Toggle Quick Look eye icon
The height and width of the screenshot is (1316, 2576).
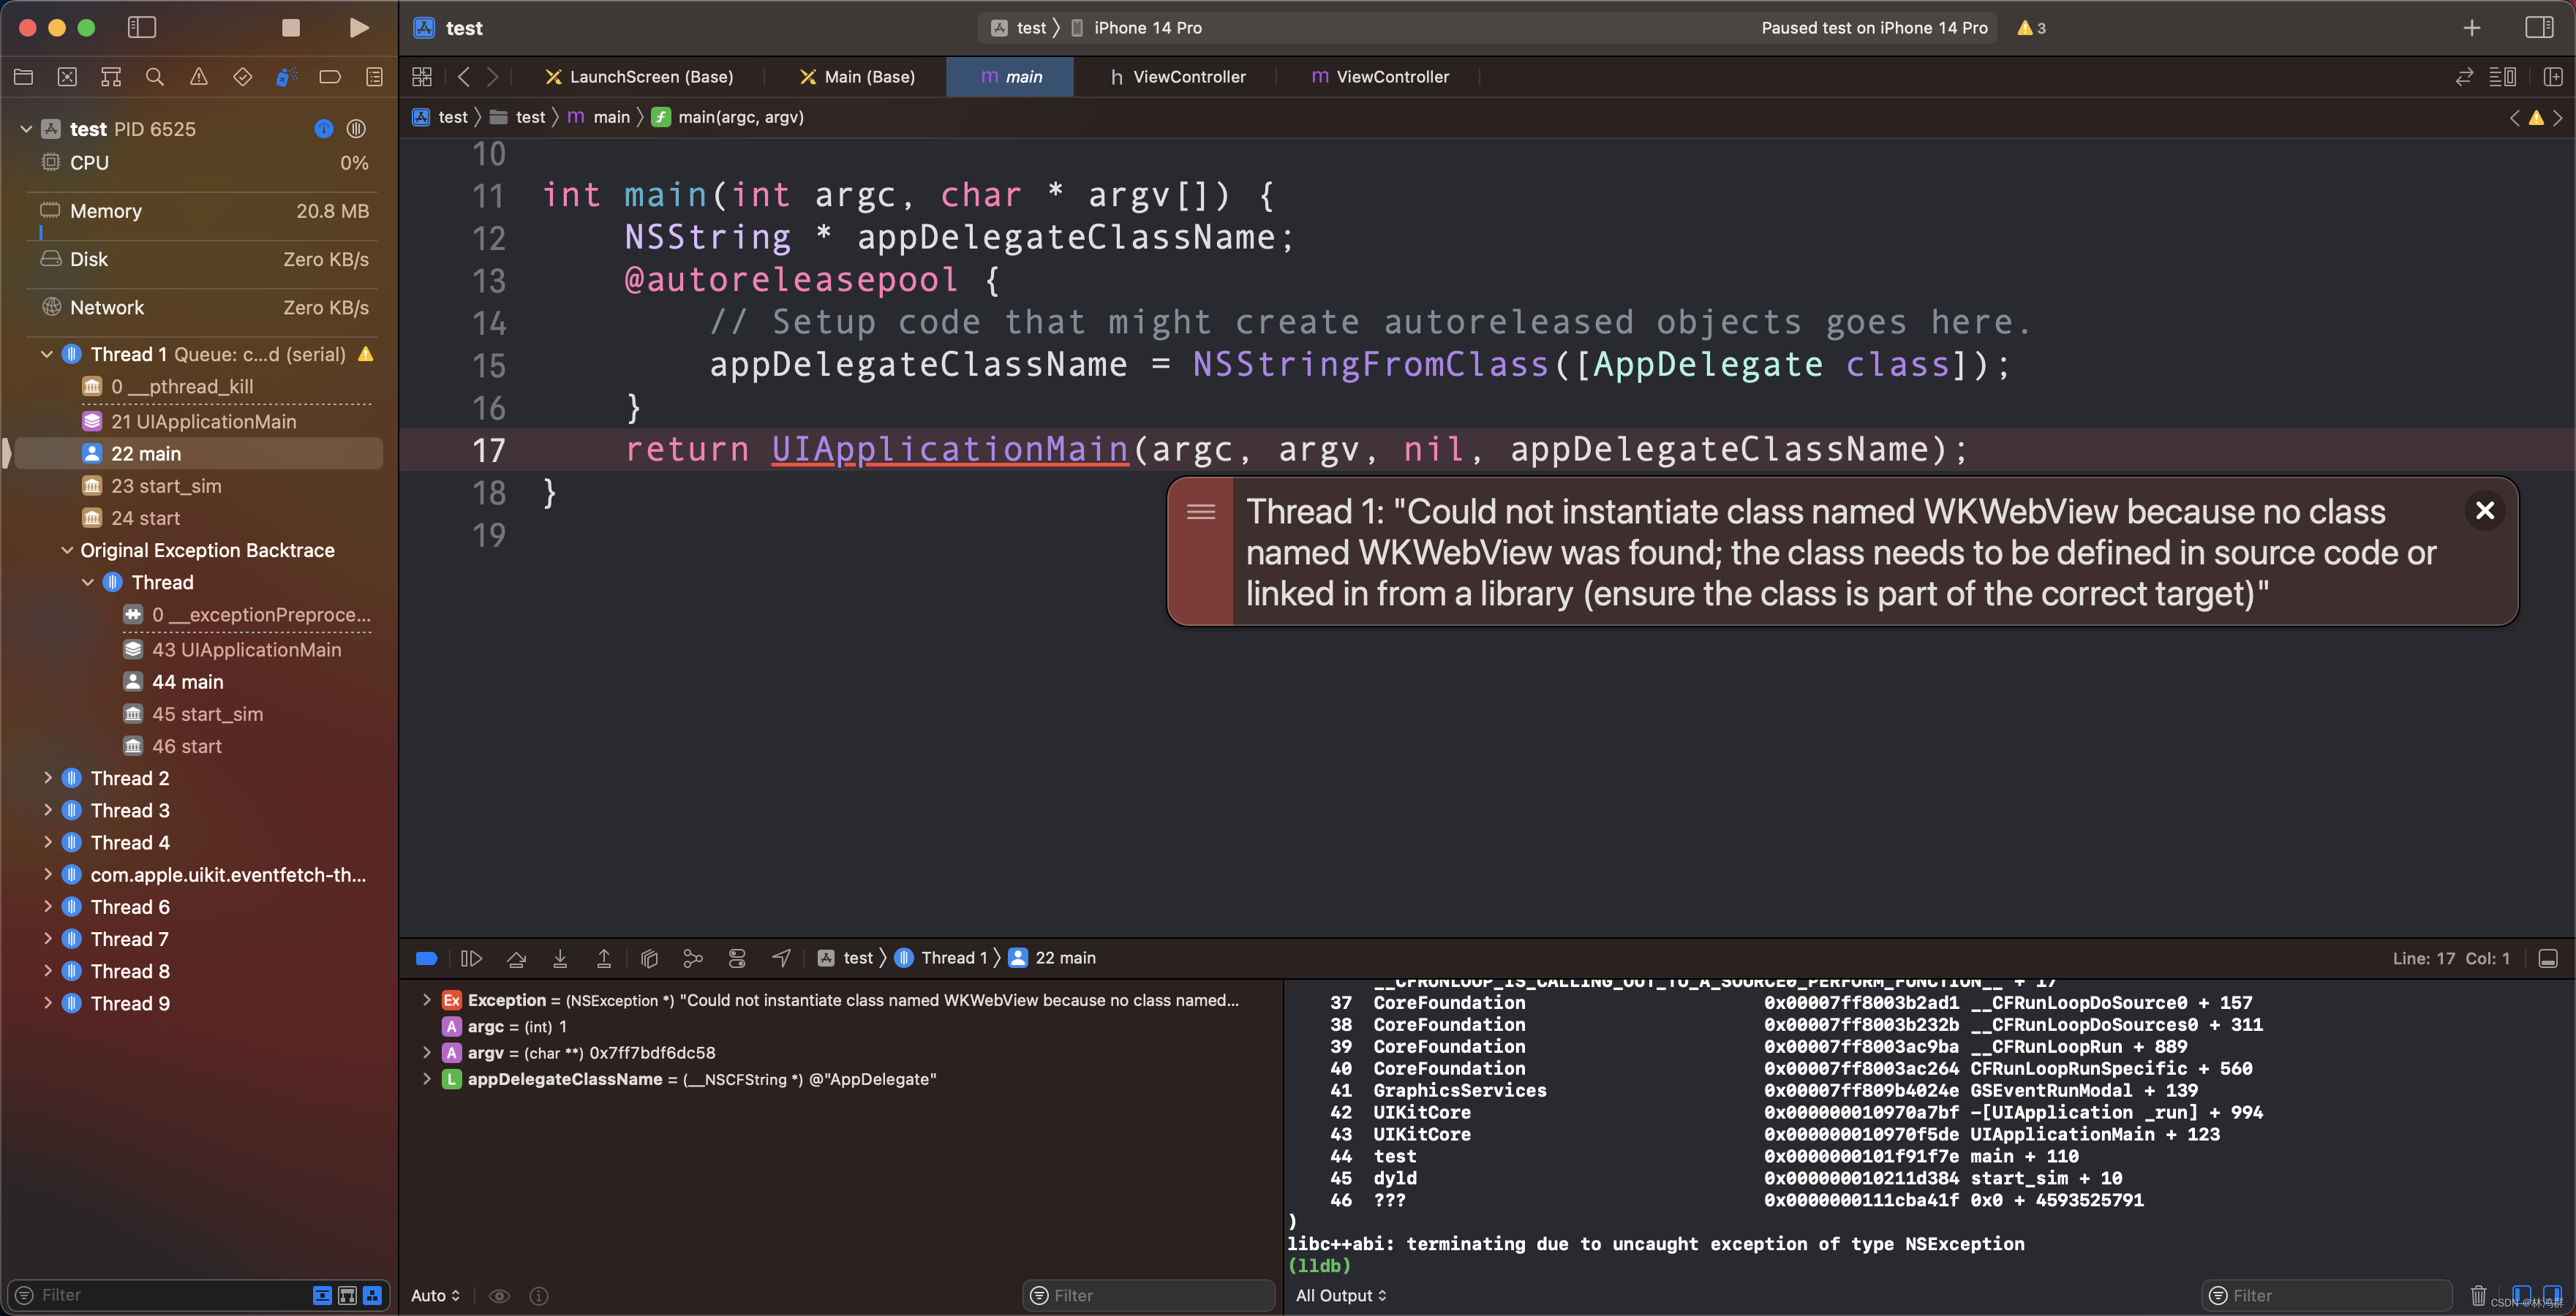pyautogui.click(x=499, y=1295)
